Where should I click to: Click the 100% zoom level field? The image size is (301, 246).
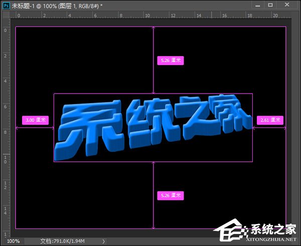[13, 241]
